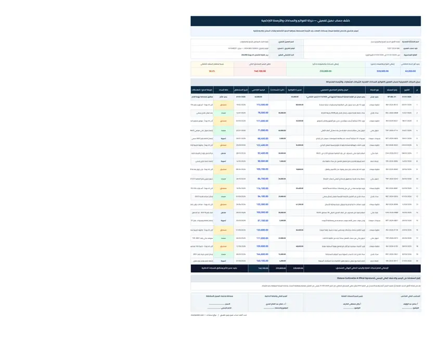
Task: Click the running balance 144,600.00
Action: click(x=262, y=254)
